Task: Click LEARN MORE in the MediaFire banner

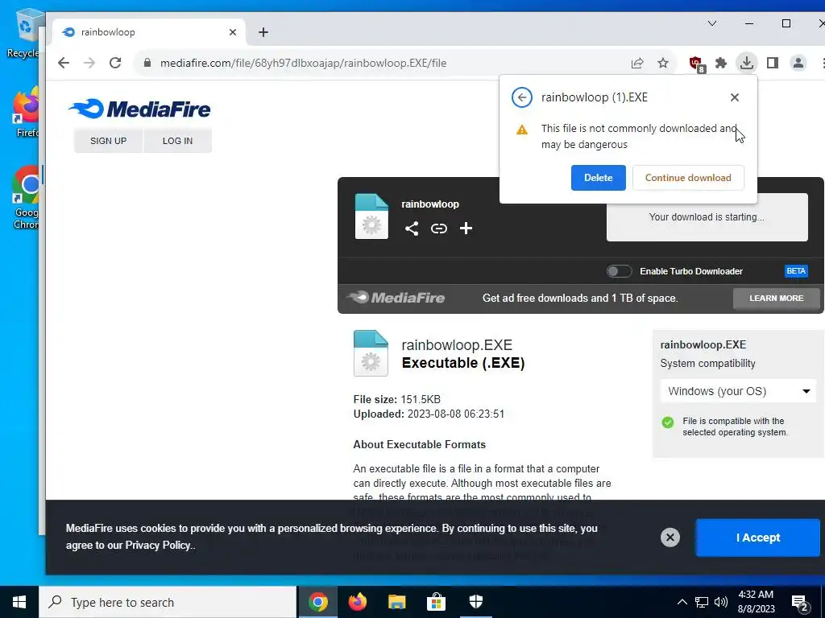Action: click(x=776, y=298)
